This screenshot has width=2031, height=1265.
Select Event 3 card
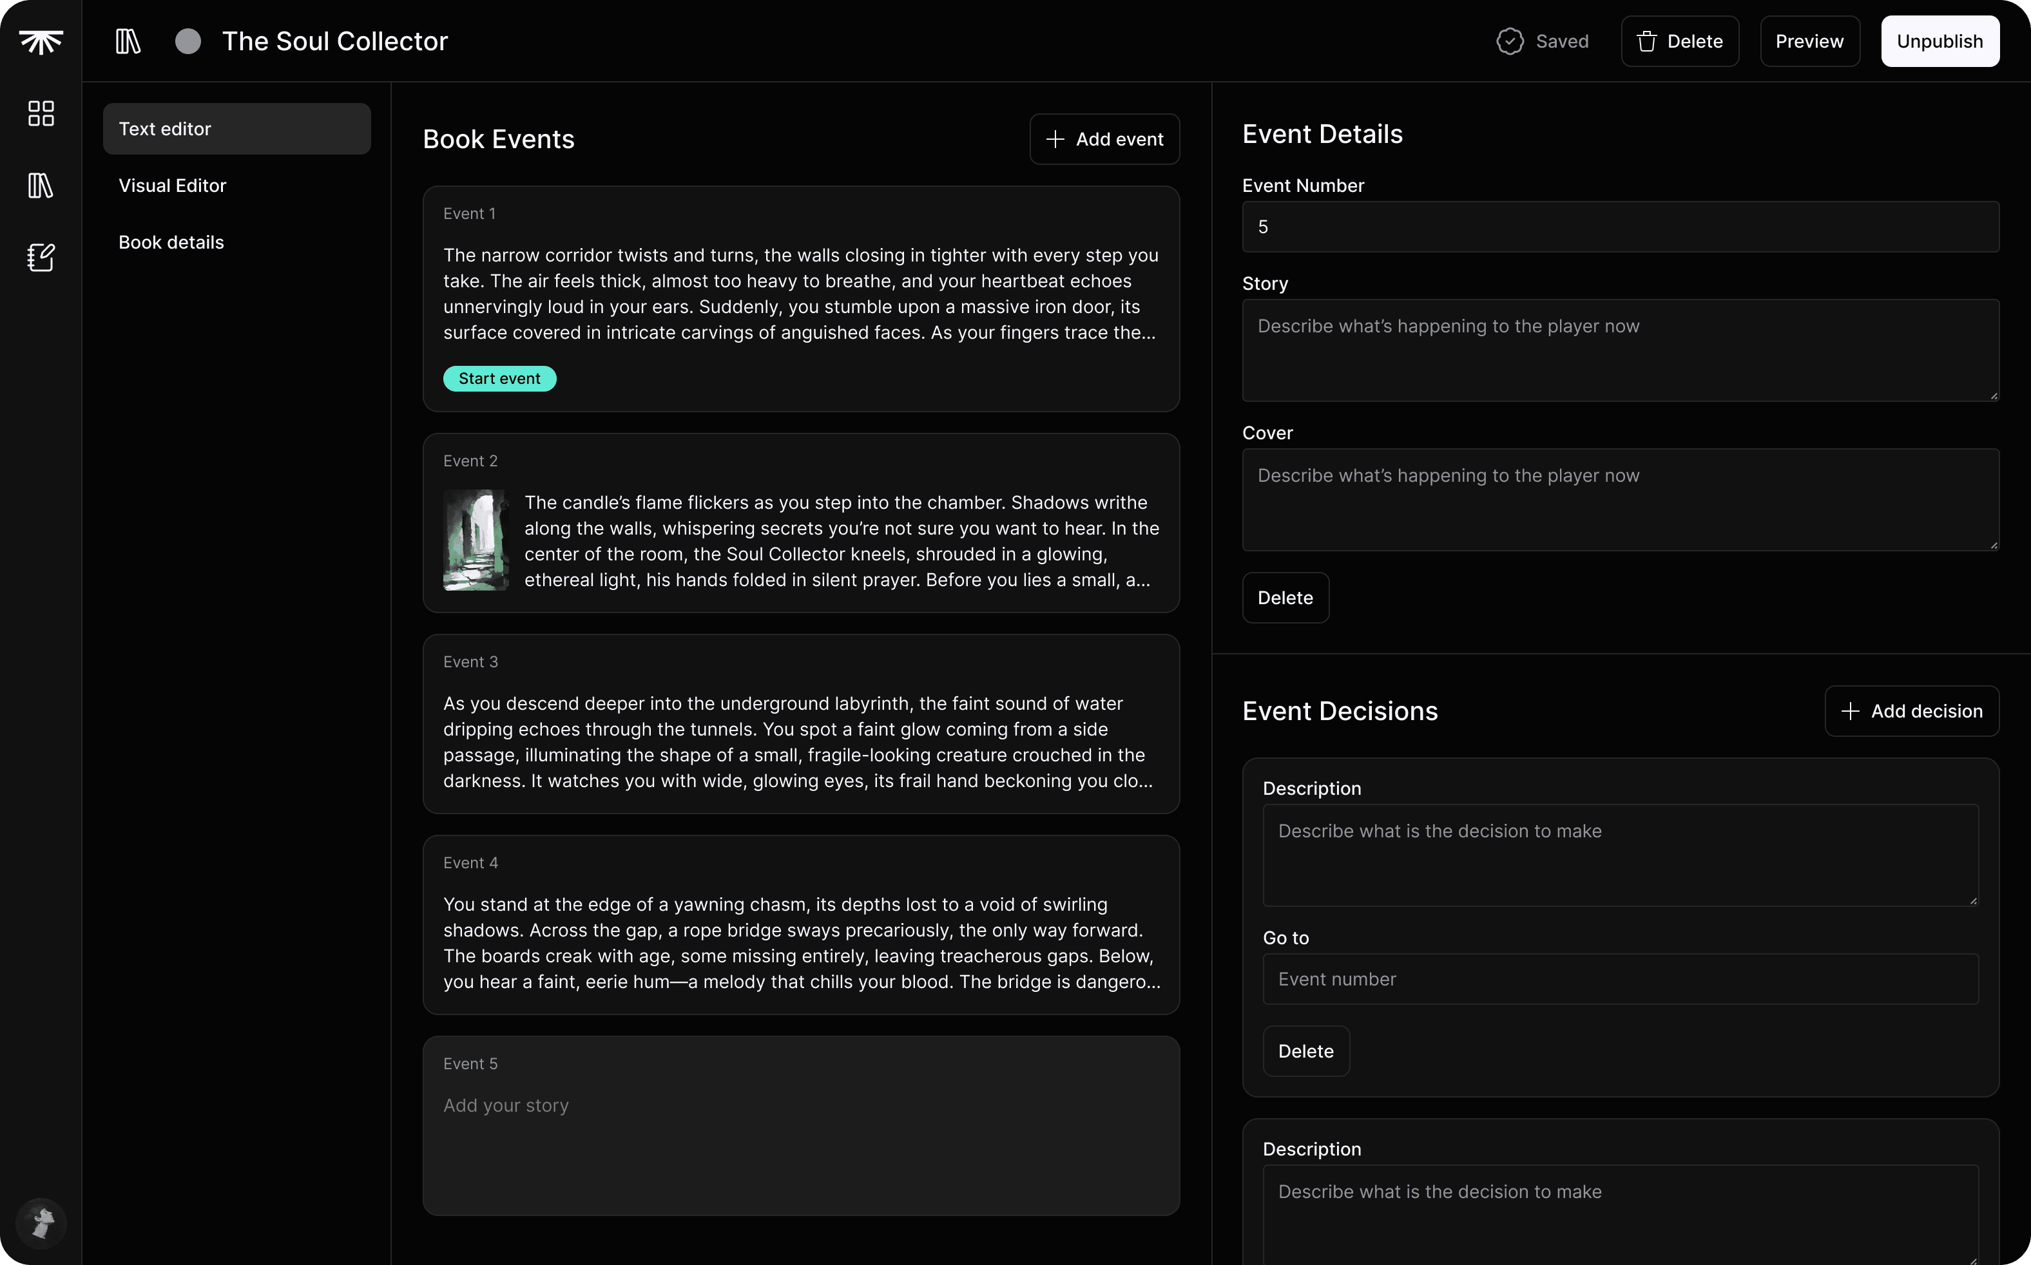[801, 724]
